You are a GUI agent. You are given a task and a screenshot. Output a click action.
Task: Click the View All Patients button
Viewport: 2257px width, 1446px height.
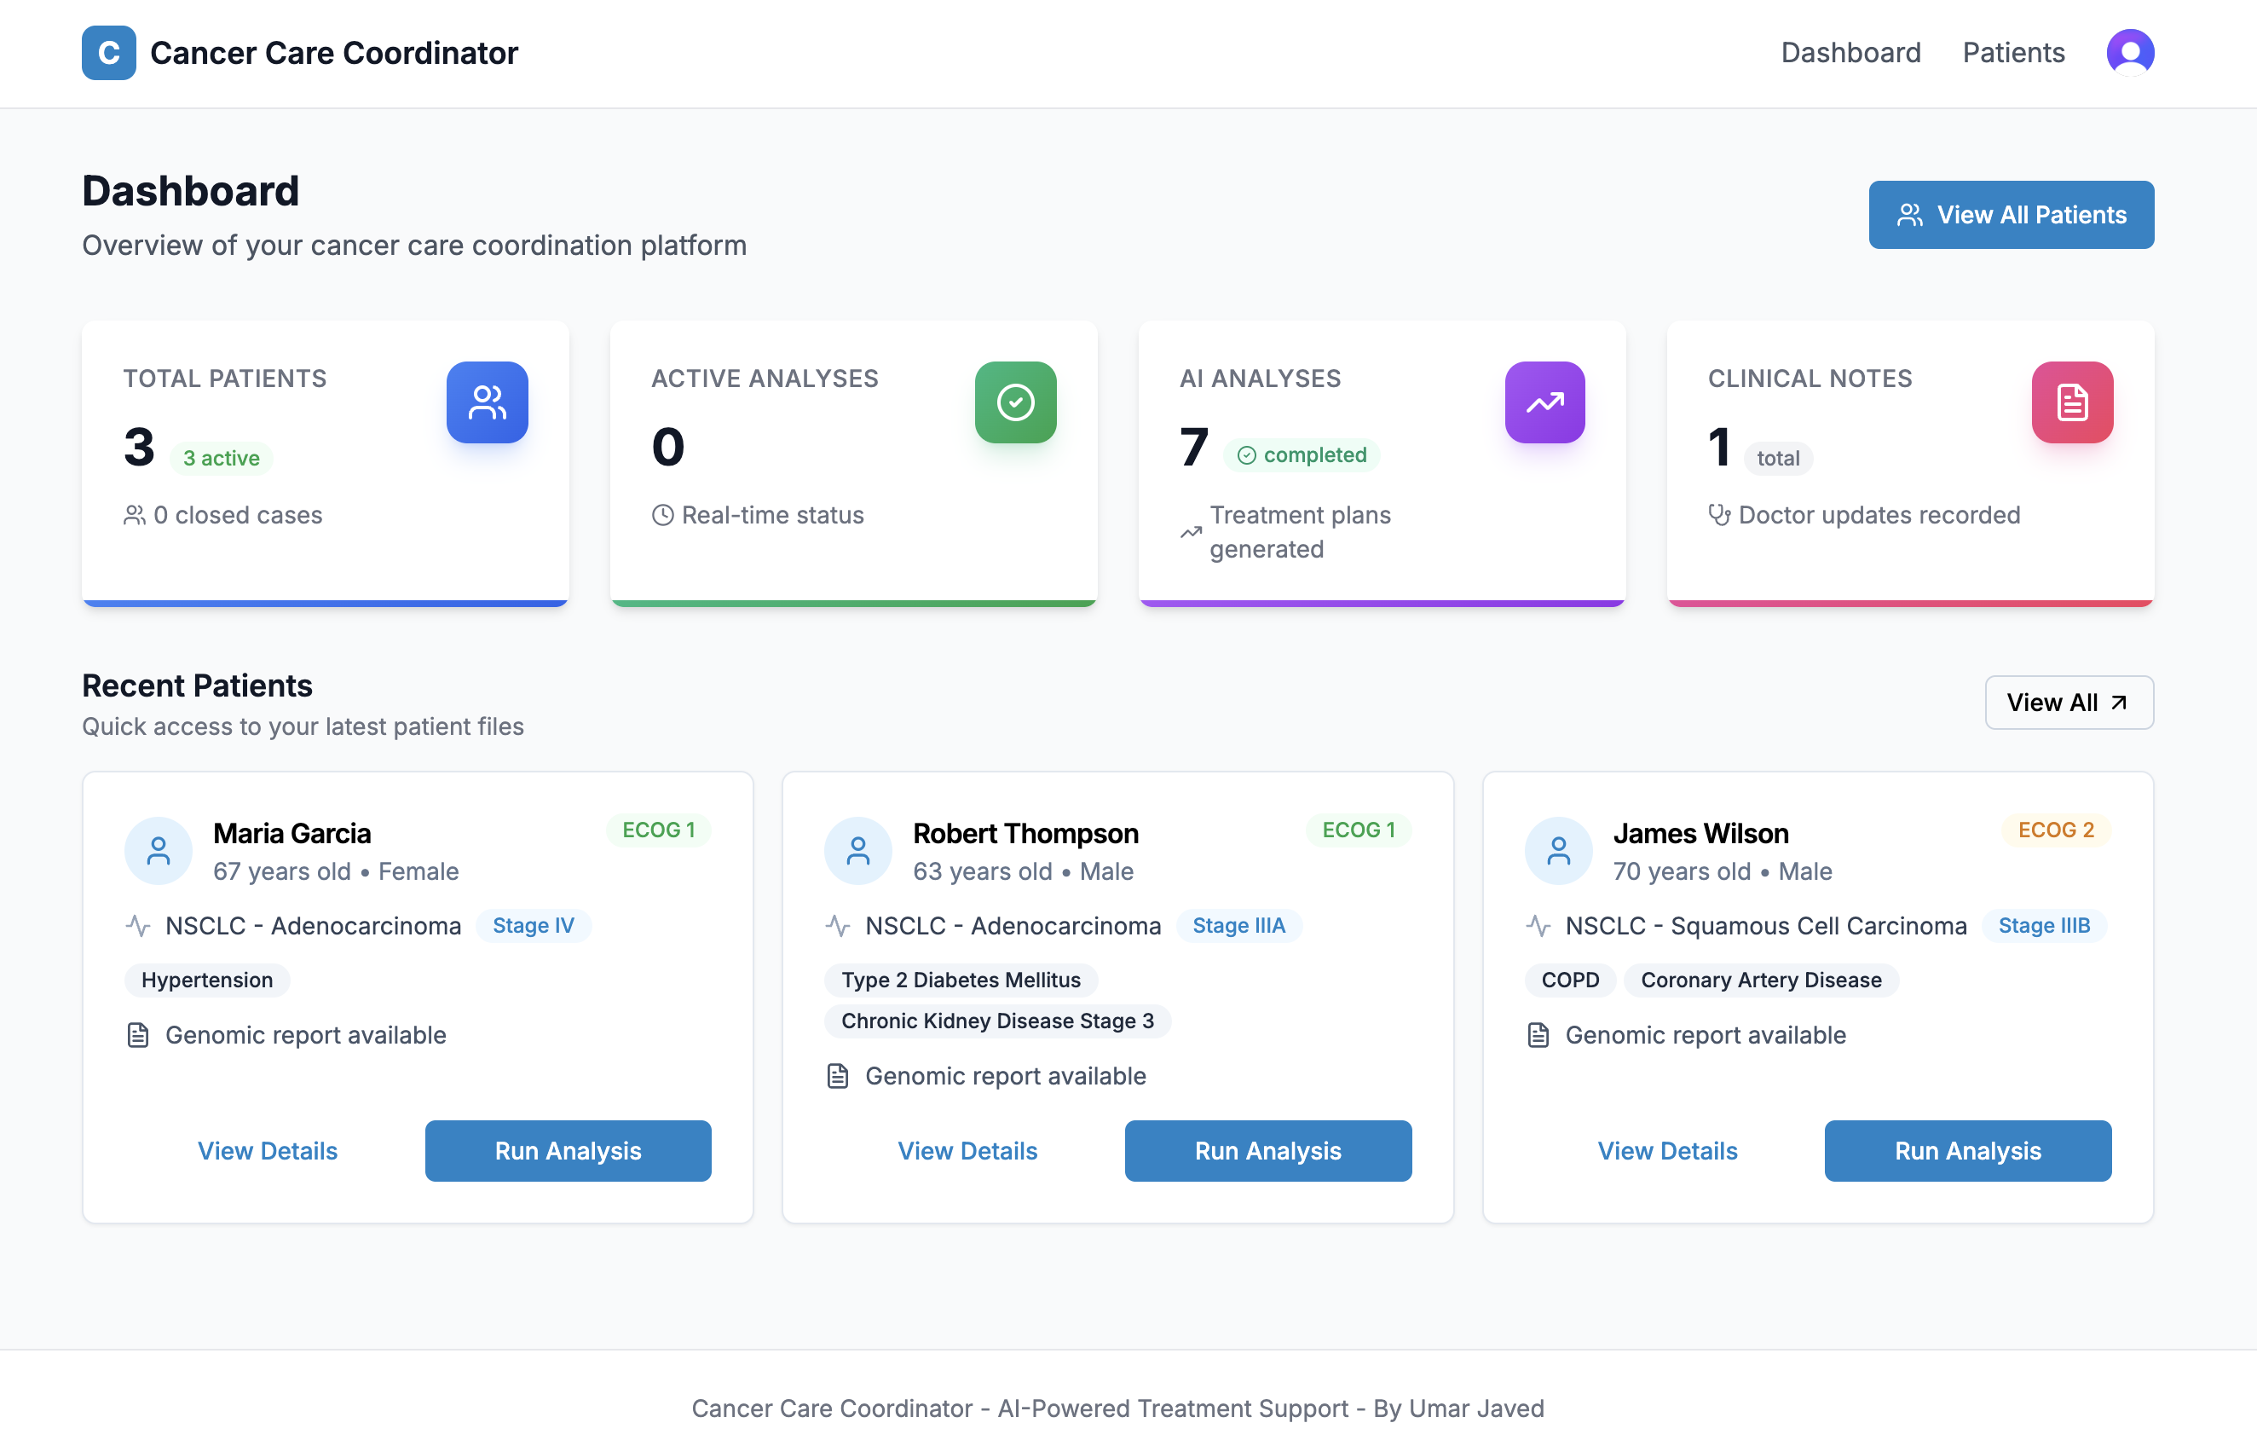[2012, 215]
